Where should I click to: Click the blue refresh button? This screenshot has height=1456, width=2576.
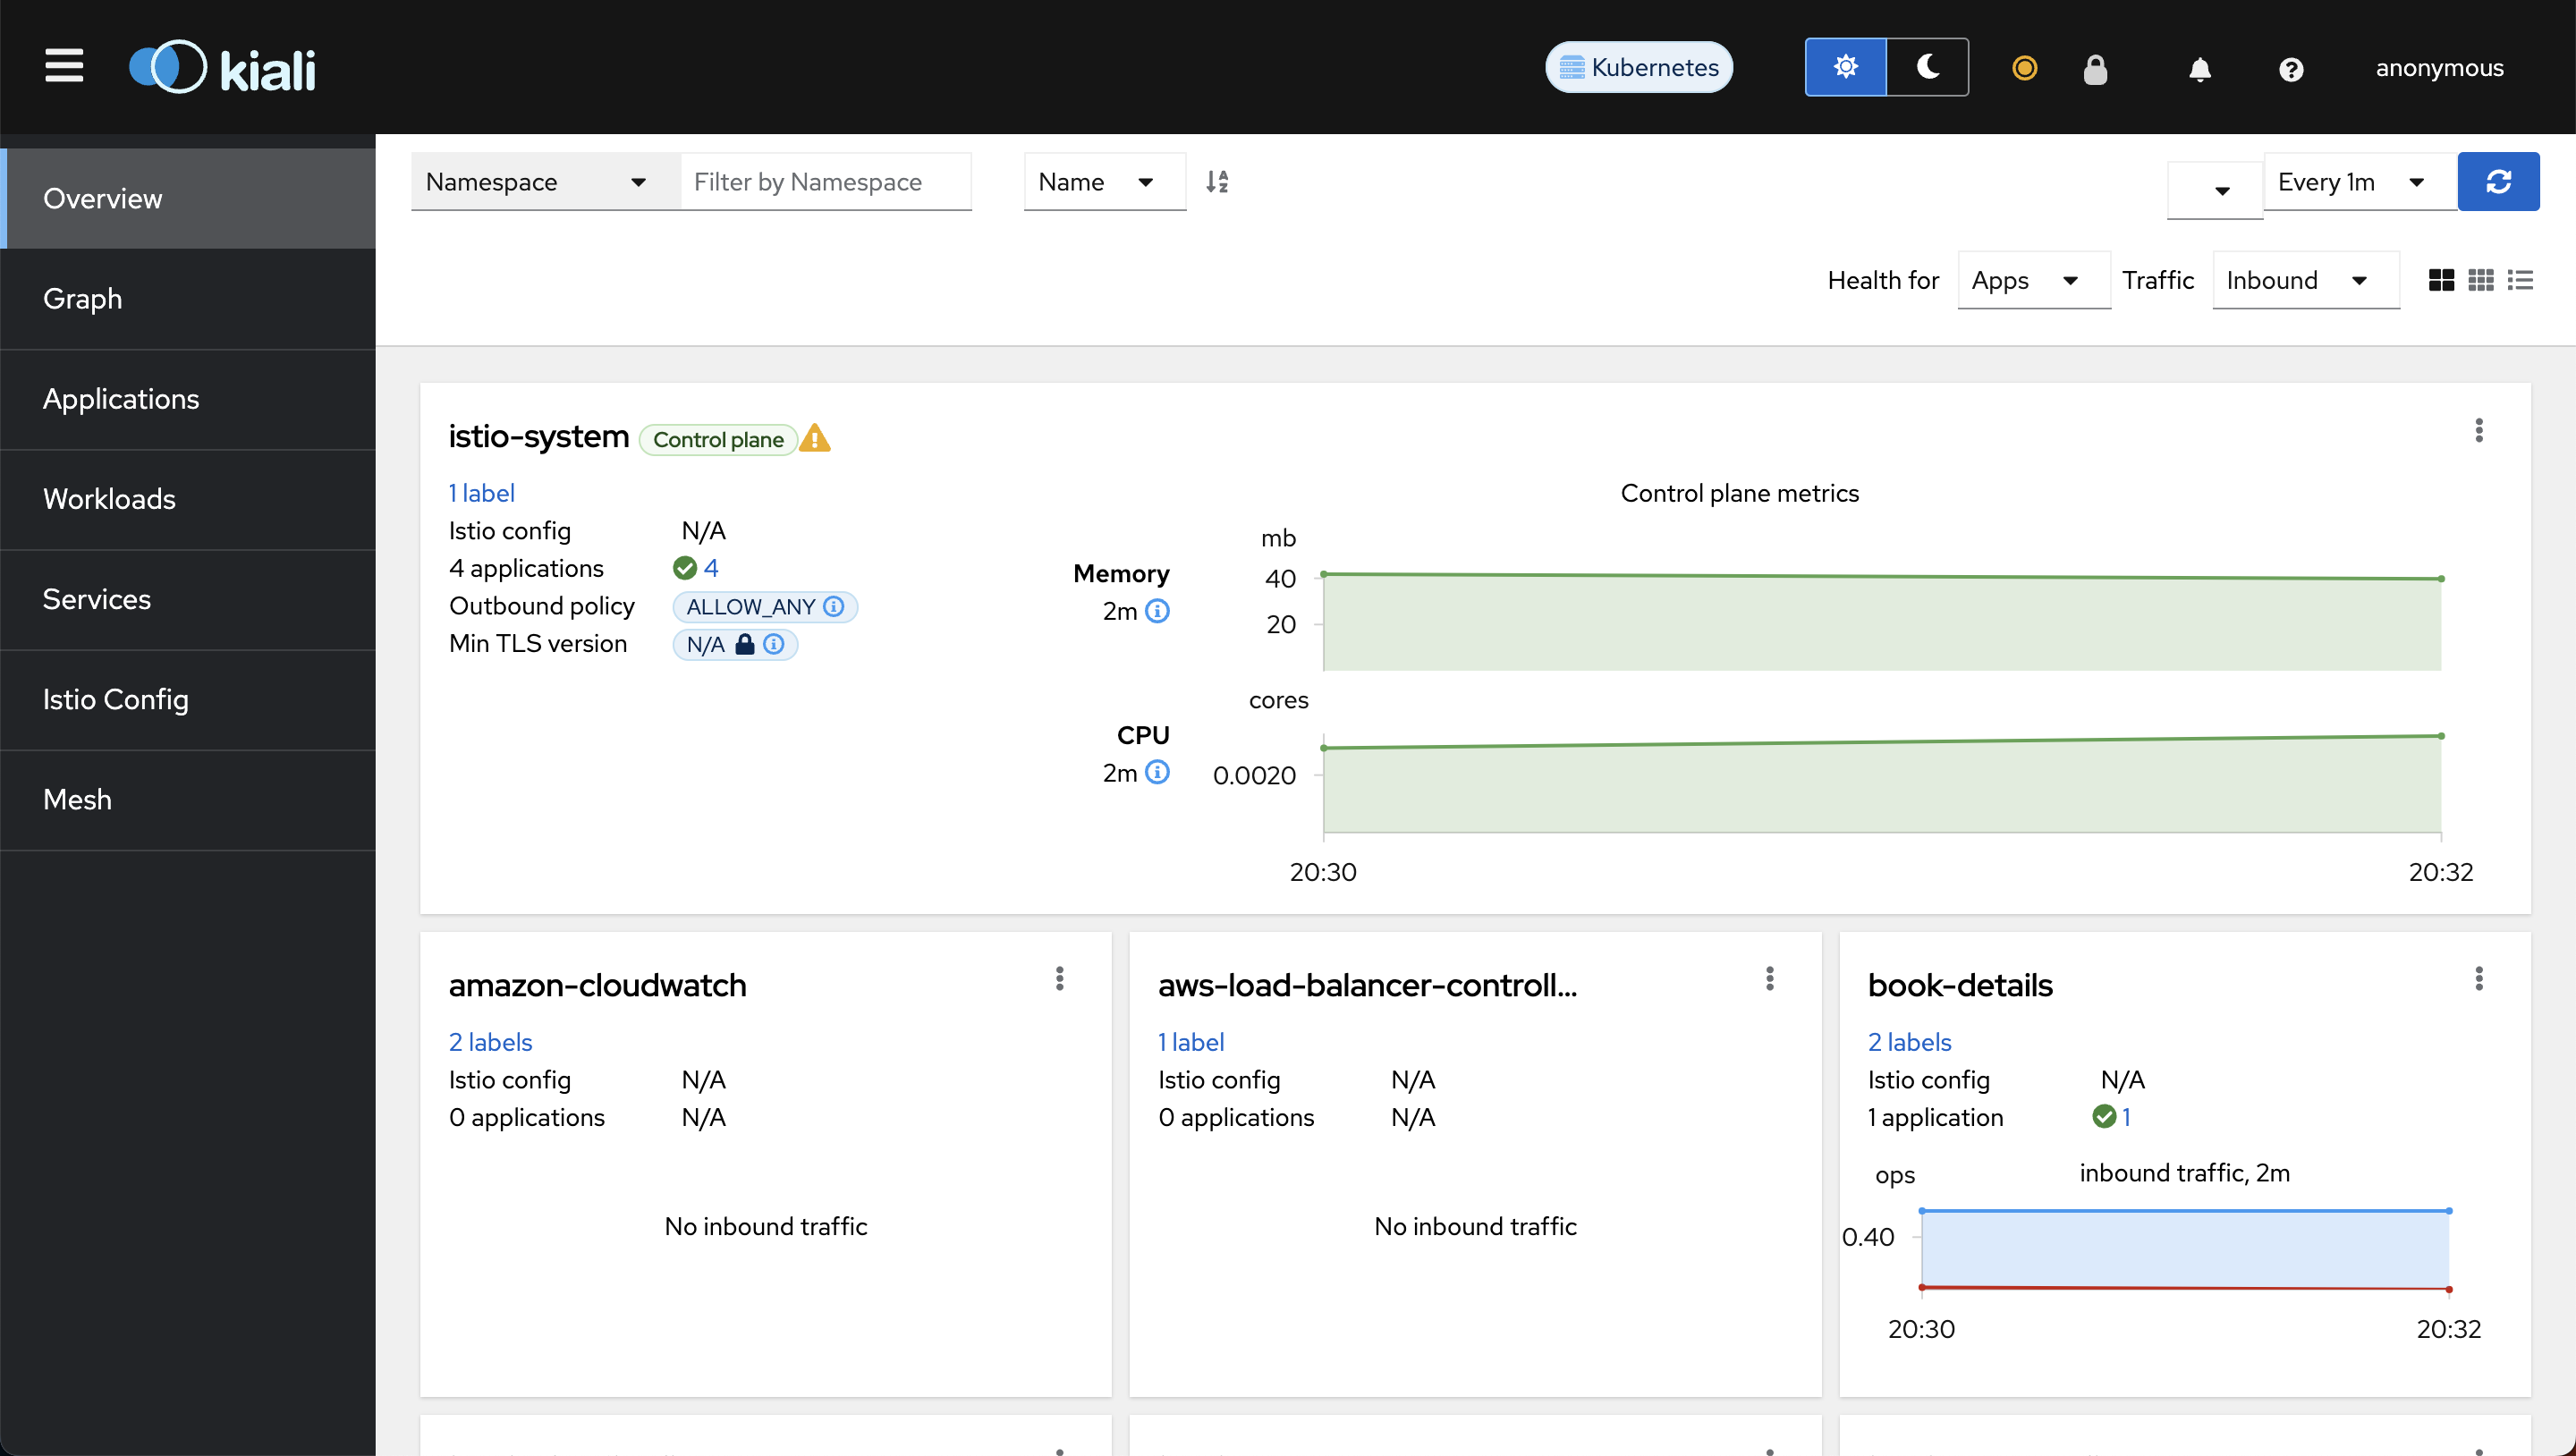(x=2498, y=181)
